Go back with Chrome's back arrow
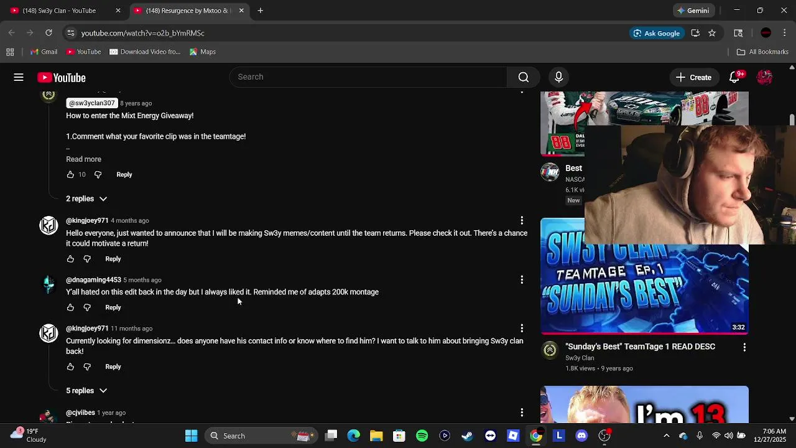The height and width of the screenshot is (448, 796). (12, 33)
